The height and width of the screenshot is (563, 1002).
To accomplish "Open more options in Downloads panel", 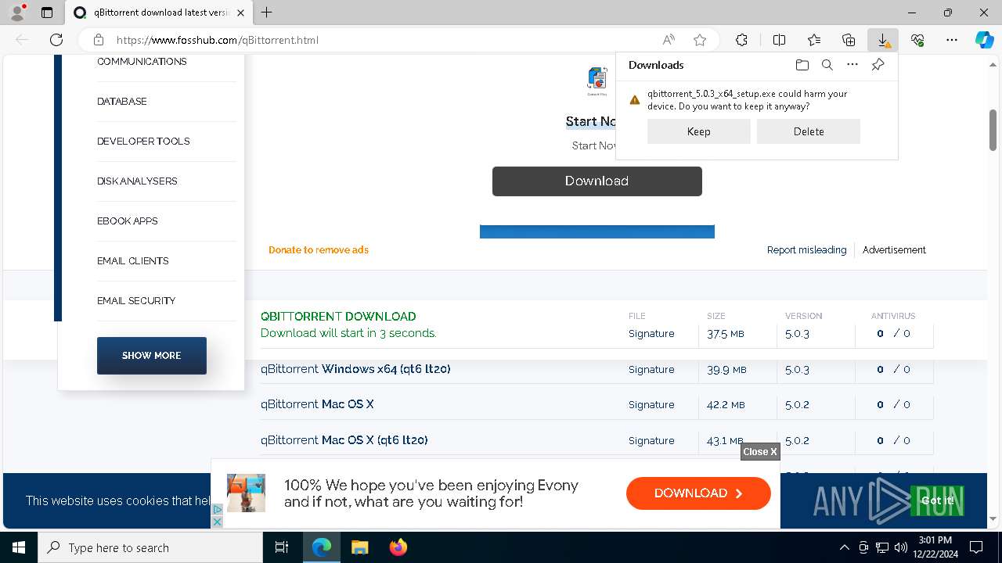I will pyautogui.click(x=852, y=65).
